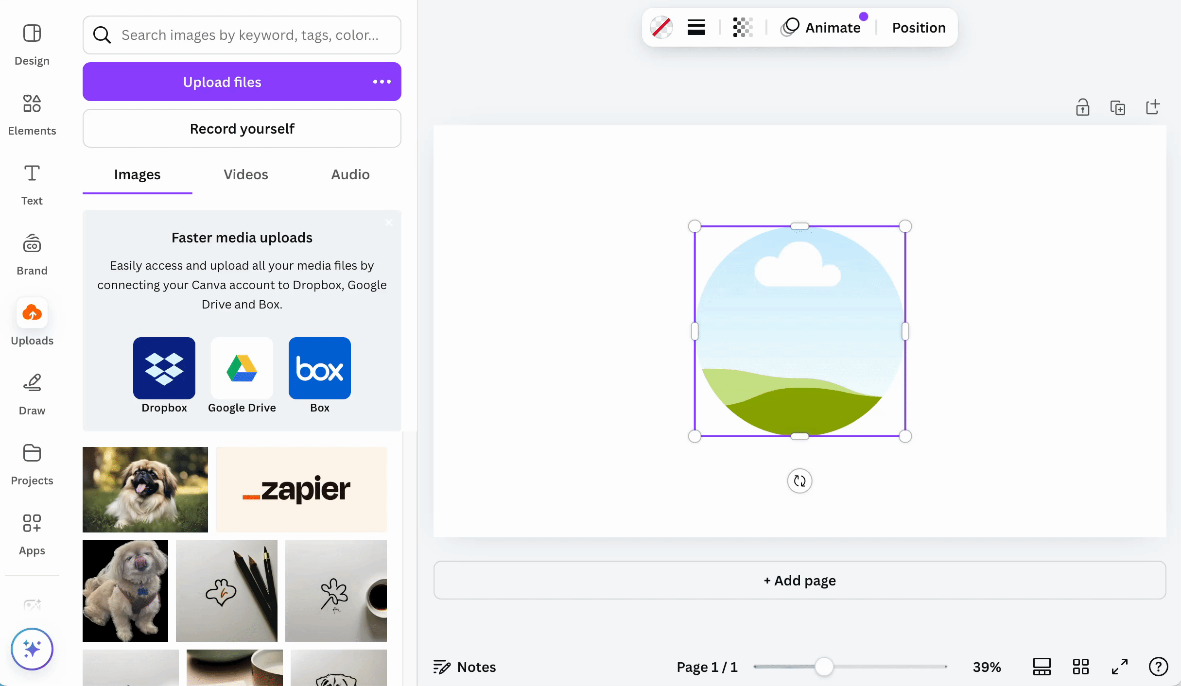1181x686 pixels.
Task: Click the Animate button
Action: pos(821,27)
